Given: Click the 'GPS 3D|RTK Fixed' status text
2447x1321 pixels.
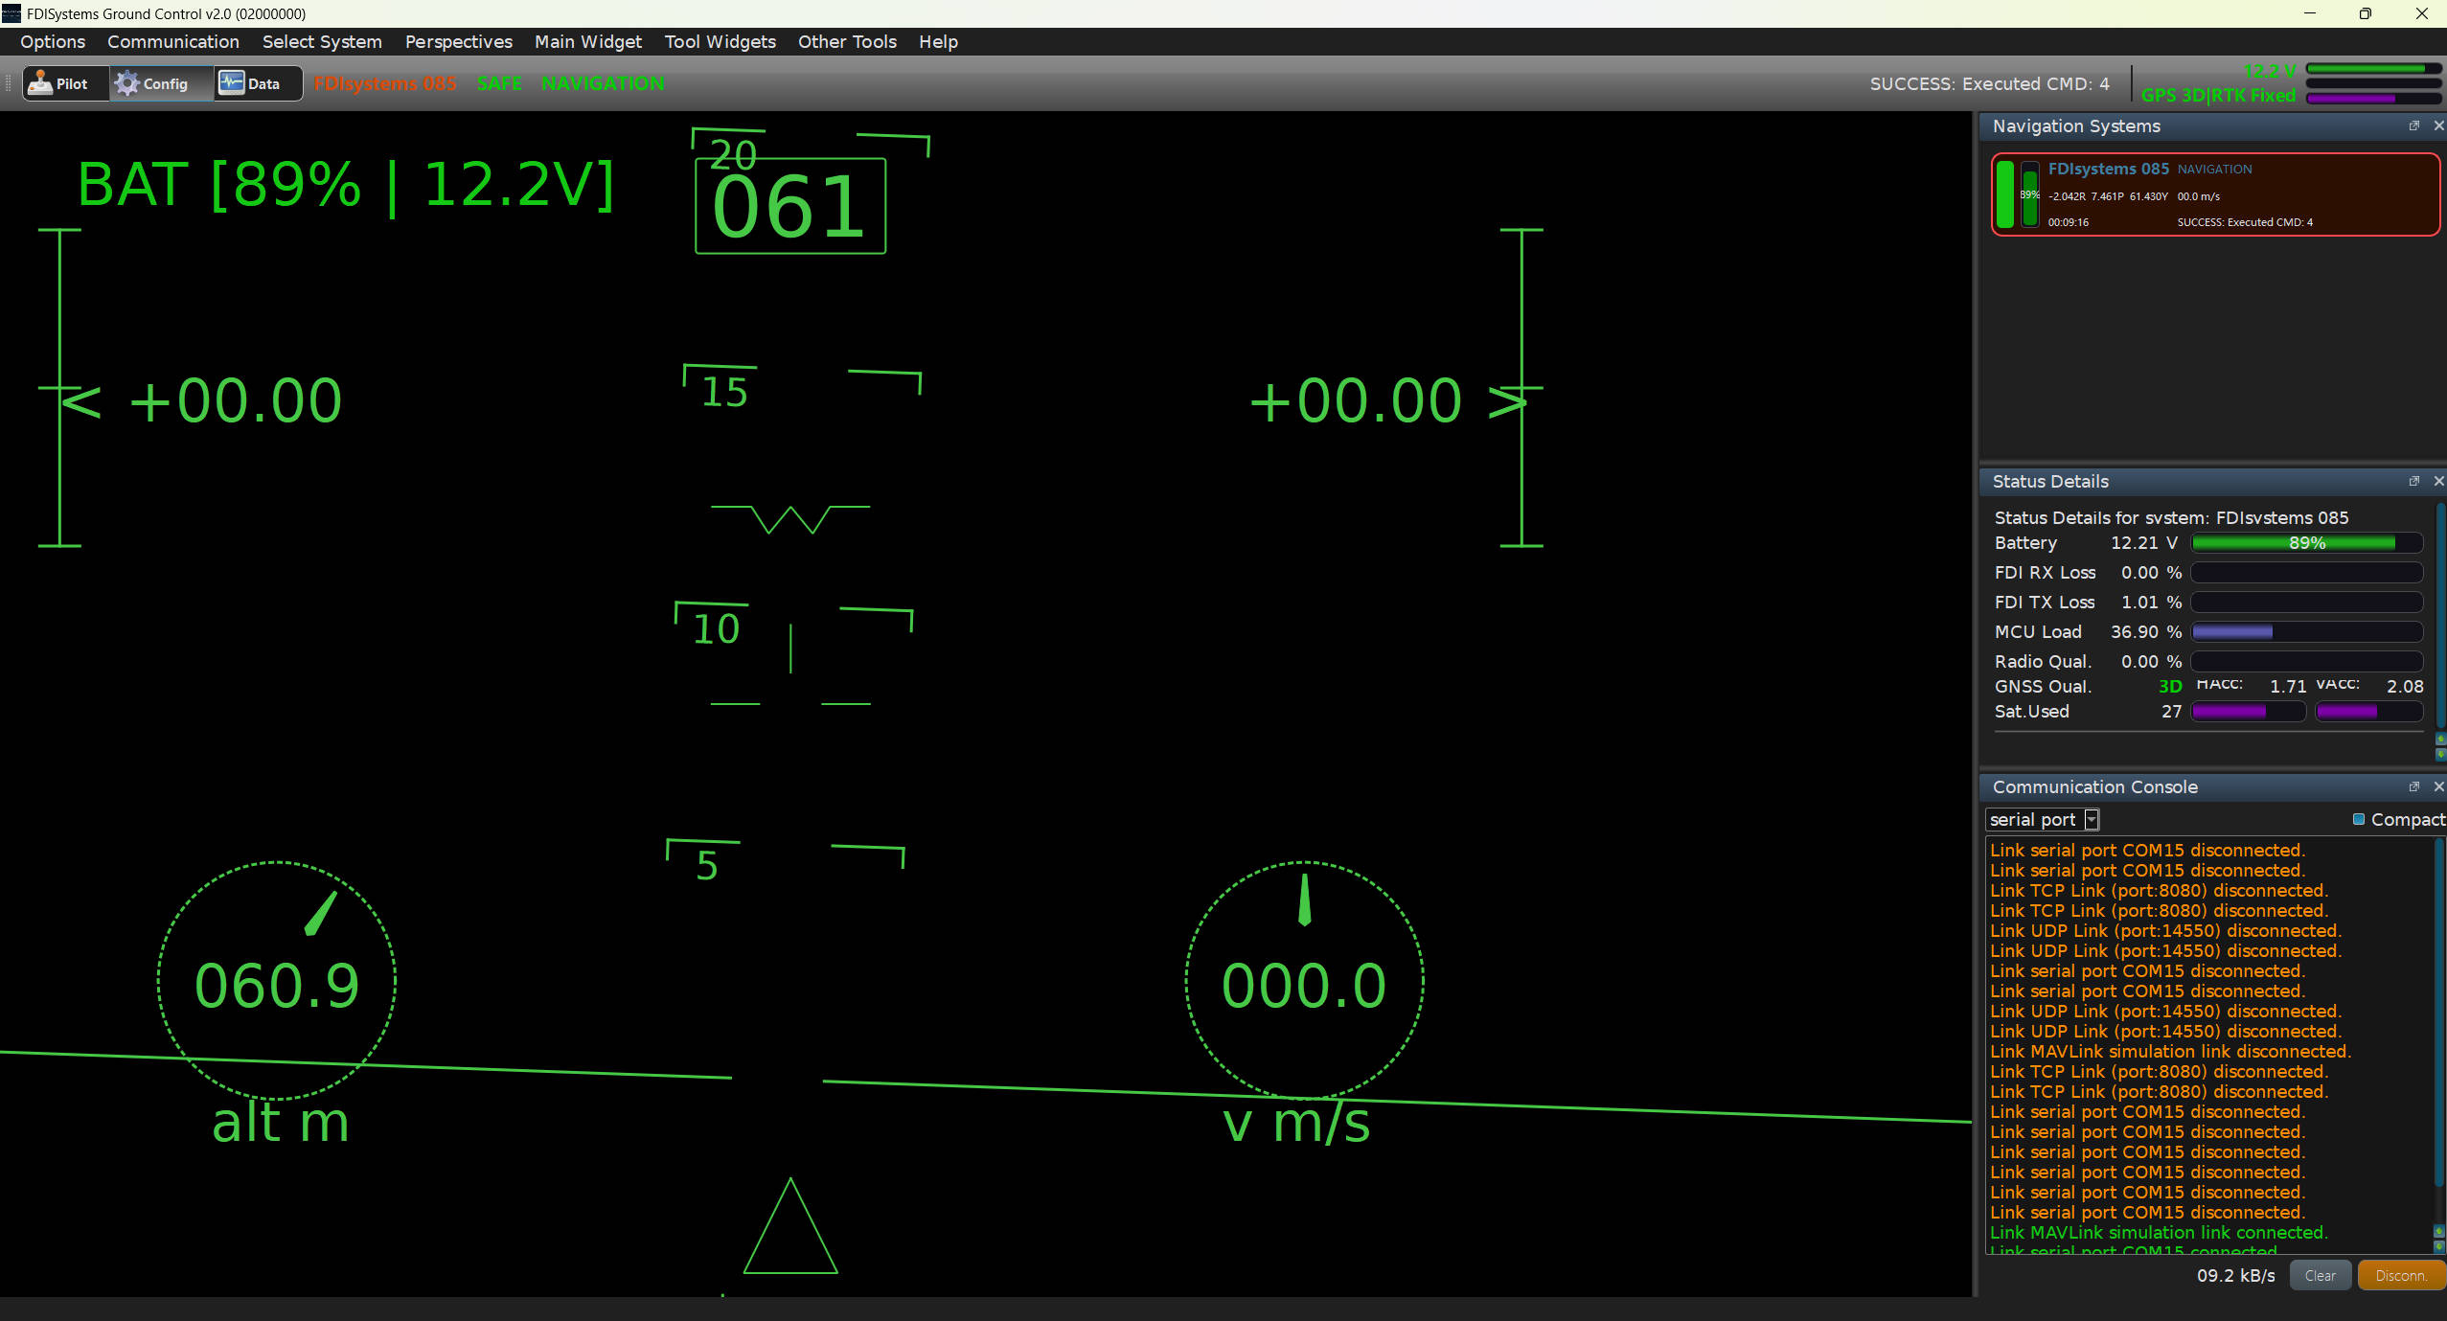Looking at the screenshot, I should (2218, 95).
